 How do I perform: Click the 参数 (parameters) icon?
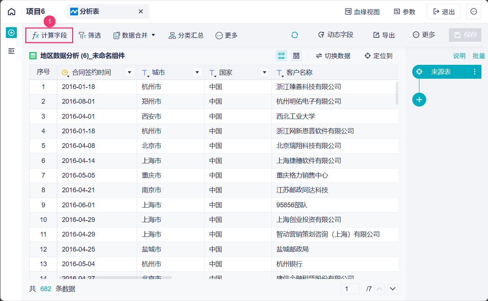pos(404,11)
